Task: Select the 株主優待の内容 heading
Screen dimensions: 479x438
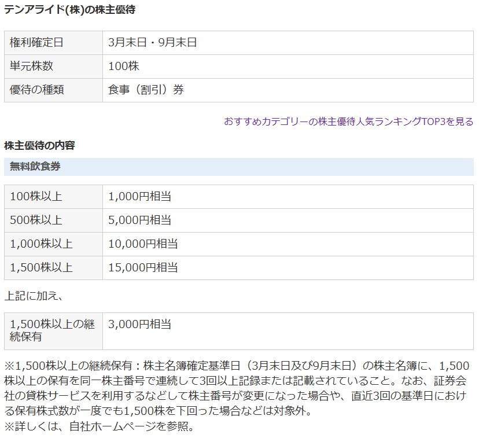Action: (39, 145)
